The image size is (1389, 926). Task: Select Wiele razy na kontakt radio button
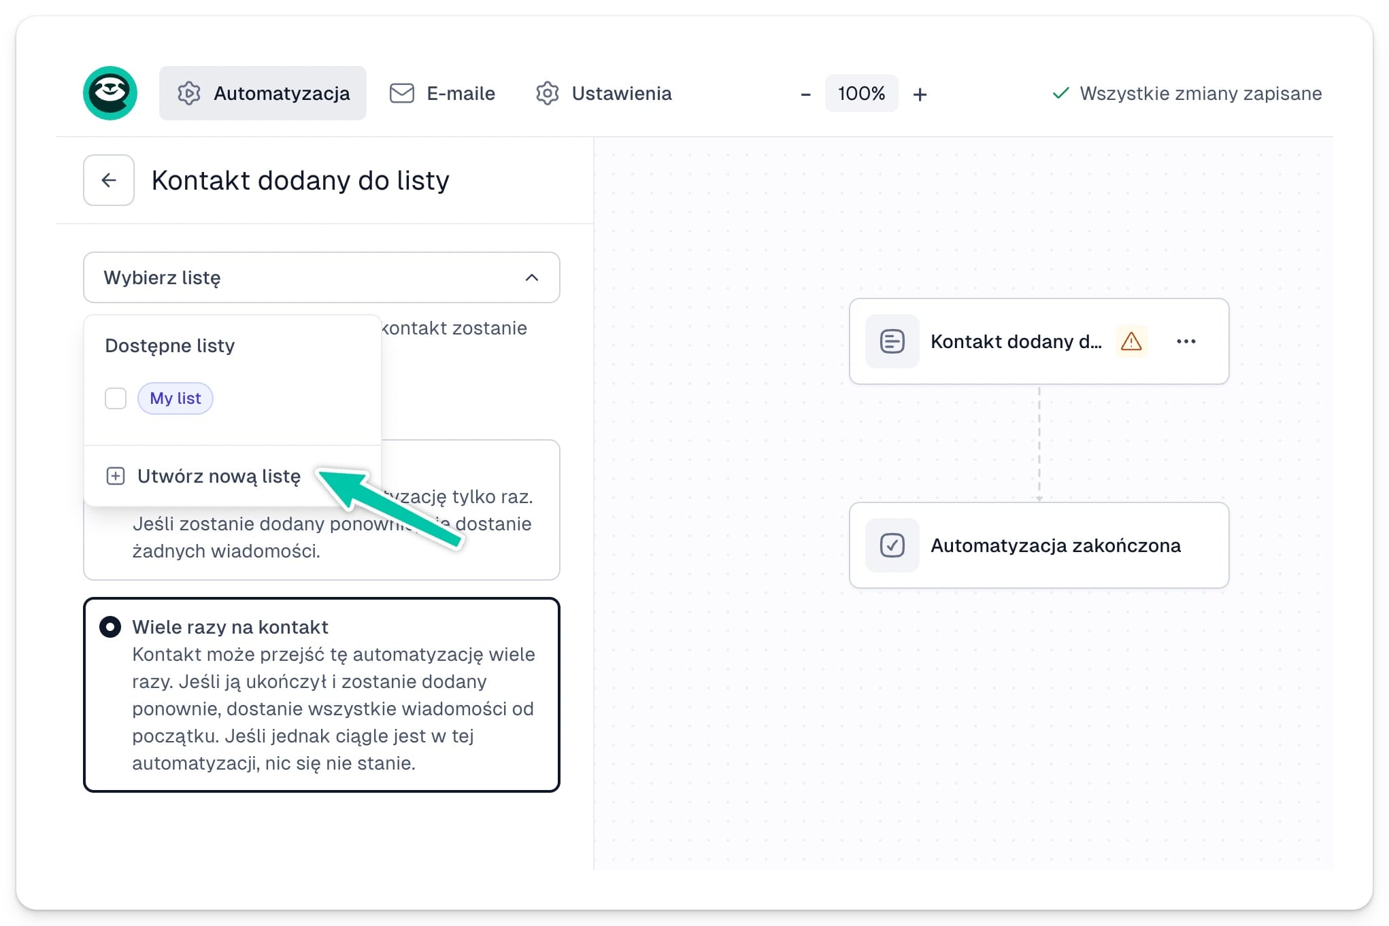(x=110, y=627)
